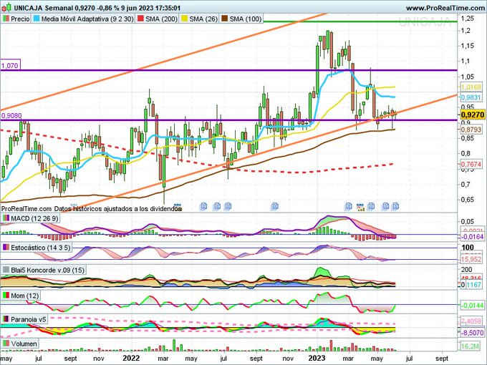Click MACD value tag -0,0164
Image resolution: width=487 pixels, height=365 pixels.
(x=472, y=237)
